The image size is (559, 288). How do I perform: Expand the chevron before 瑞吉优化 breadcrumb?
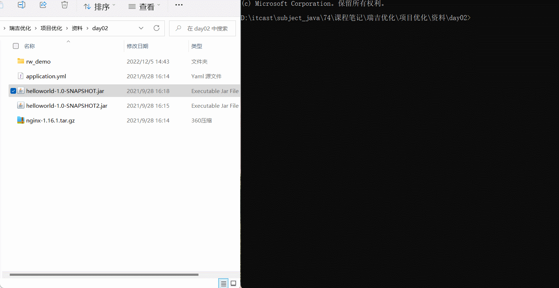[4, 28]
